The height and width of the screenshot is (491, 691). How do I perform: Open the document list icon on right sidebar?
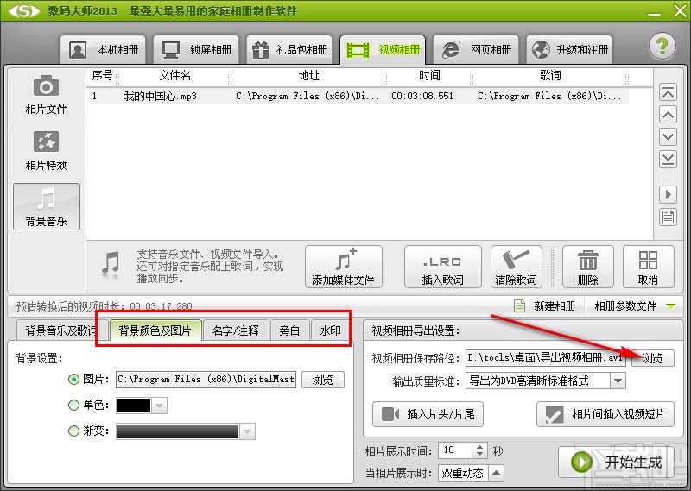point(668,217)
